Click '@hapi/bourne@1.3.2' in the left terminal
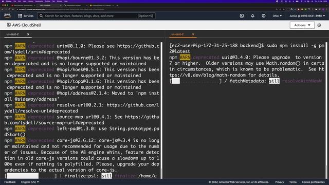Image resolution: width=329 pixels, height=185 pixels. click(x=80, y=58)
